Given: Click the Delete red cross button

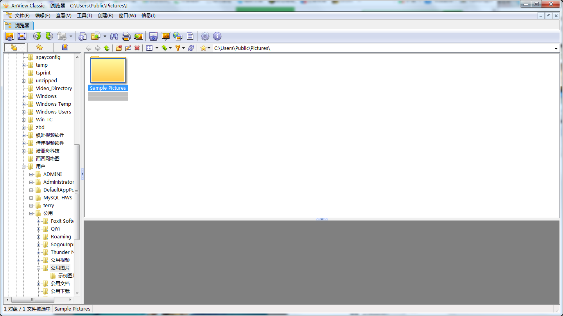Looking at the screenshot, I should [x=137, y=48].
